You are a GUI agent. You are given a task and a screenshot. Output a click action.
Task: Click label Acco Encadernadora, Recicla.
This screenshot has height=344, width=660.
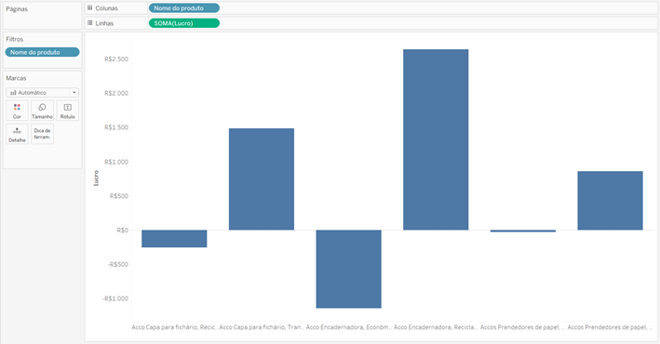coord(436,327)
